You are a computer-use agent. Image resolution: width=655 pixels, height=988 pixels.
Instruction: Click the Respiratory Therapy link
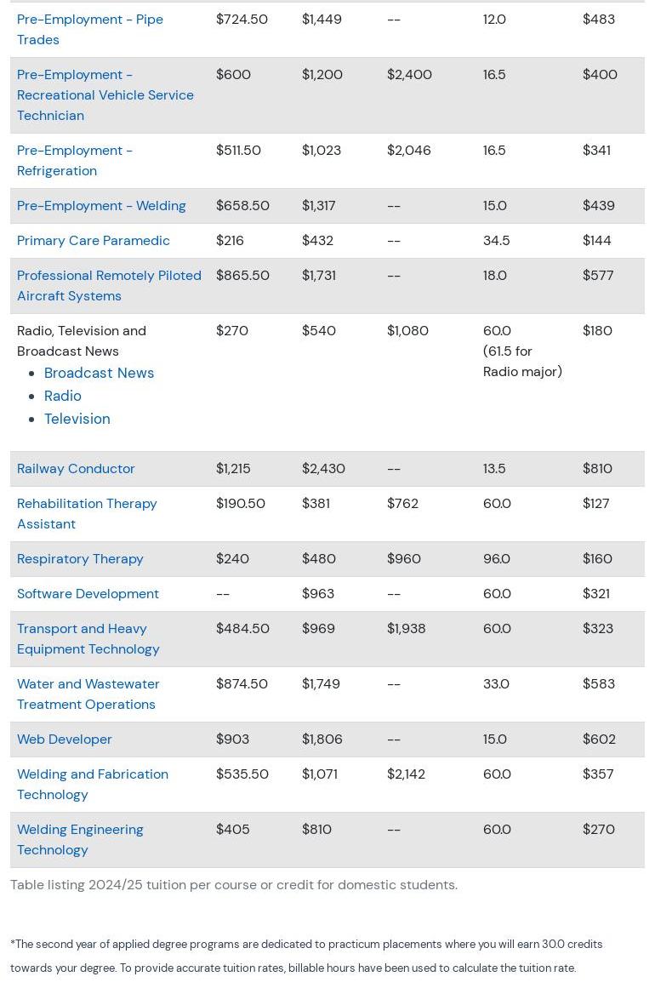click(80, 558)
